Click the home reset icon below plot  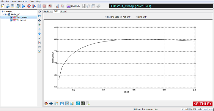pyautogui.click(x=46, y=104)
